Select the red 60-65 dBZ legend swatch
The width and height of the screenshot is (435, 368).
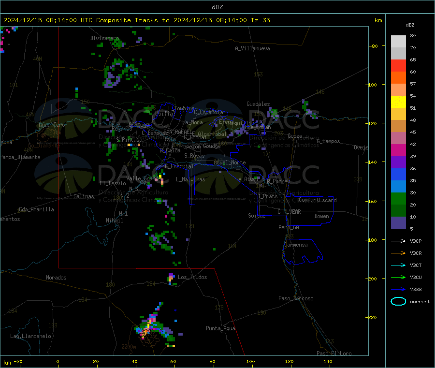pos(398,65)
